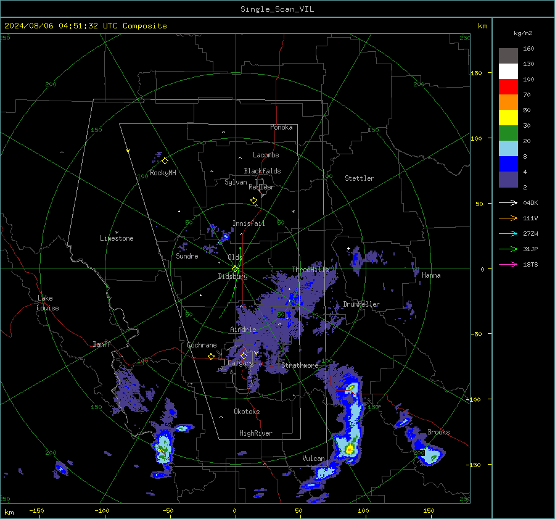Click the light blue 20 kg/m2 swatch
The height and width of the screenshot is (519, 555).
508,149
